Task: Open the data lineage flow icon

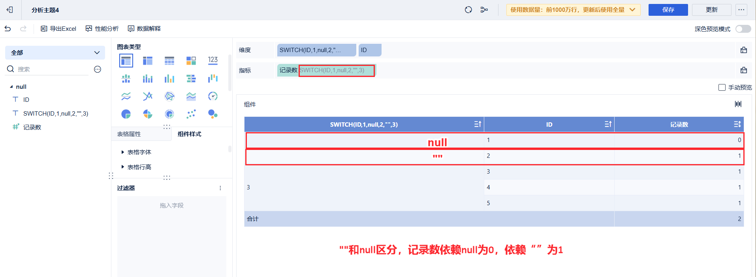Action: 484,10
